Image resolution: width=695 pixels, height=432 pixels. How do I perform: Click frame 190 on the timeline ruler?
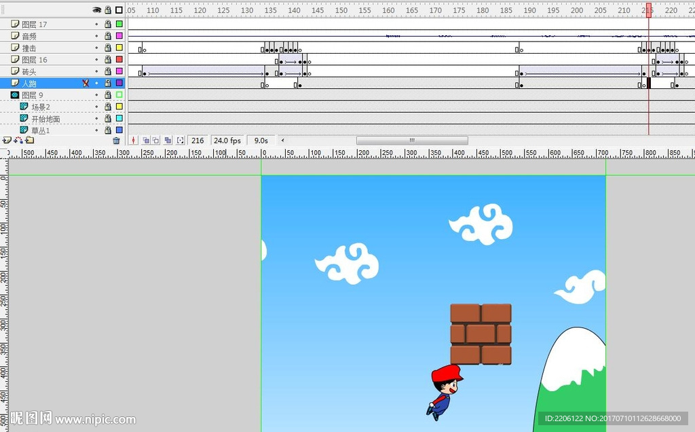(x=529, y=10)
